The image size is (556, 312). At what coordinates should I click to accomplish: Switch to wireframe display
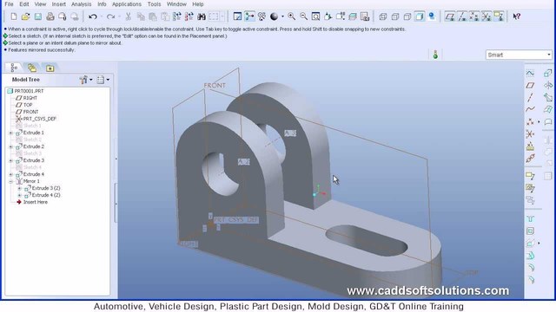click(383, 16)
